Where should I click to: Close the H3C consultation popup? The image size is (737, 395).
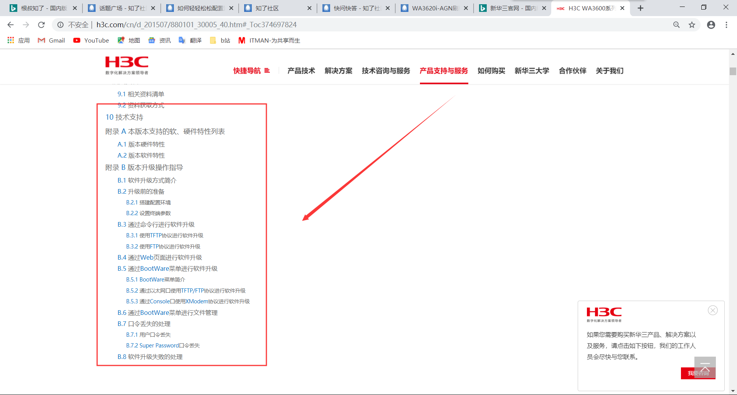click(713, 310)
